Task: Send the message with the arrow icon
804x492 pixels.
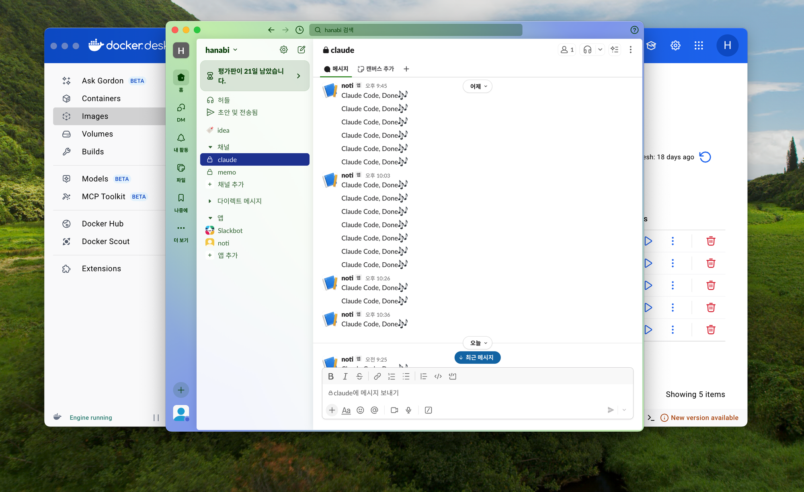Action: (611, 410)
